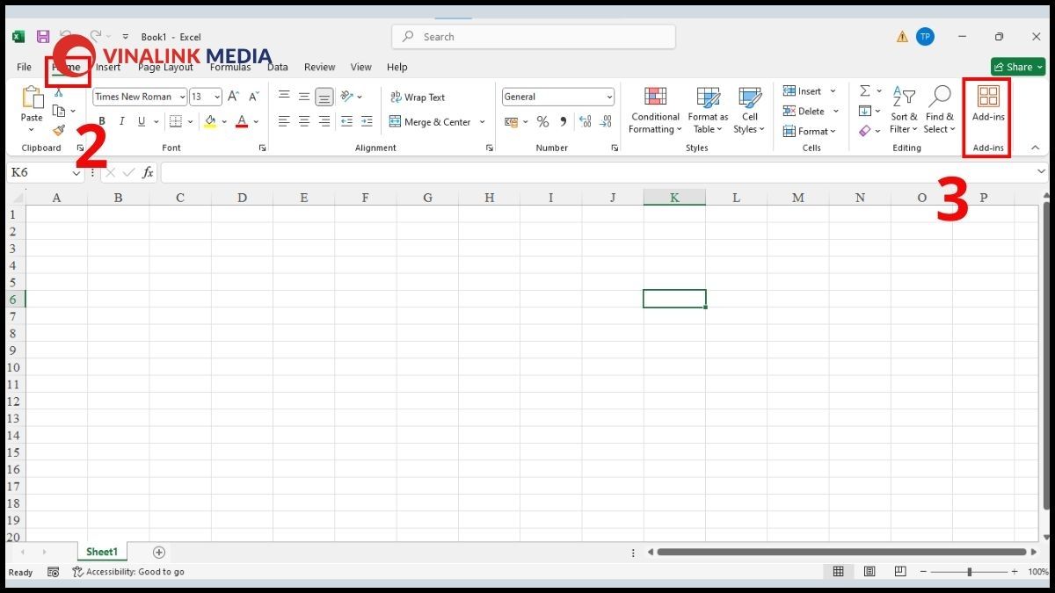
Task: Click the Conditional Formatting icon
Action: tap(655, 98)
